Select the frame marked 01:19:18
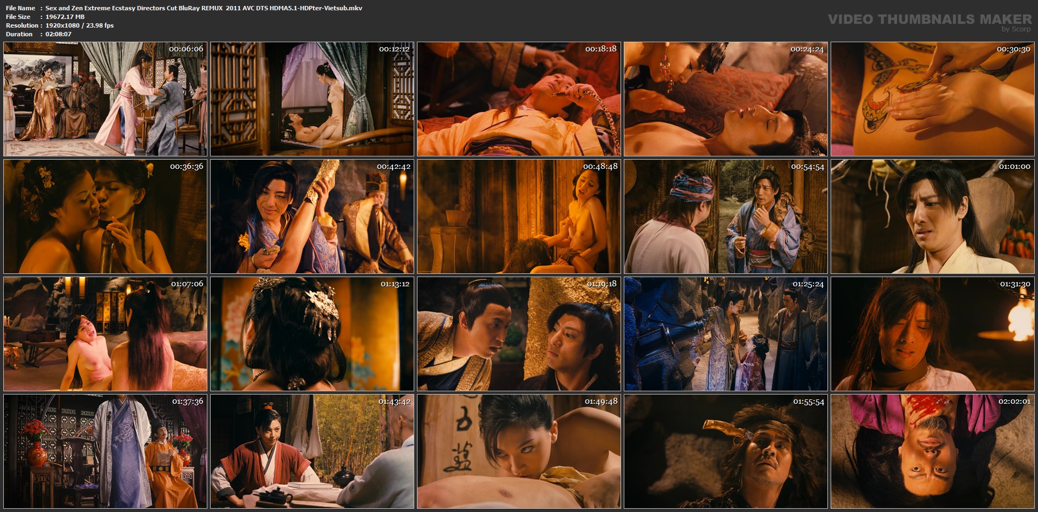1038x512 pixels. coord(519,334)
